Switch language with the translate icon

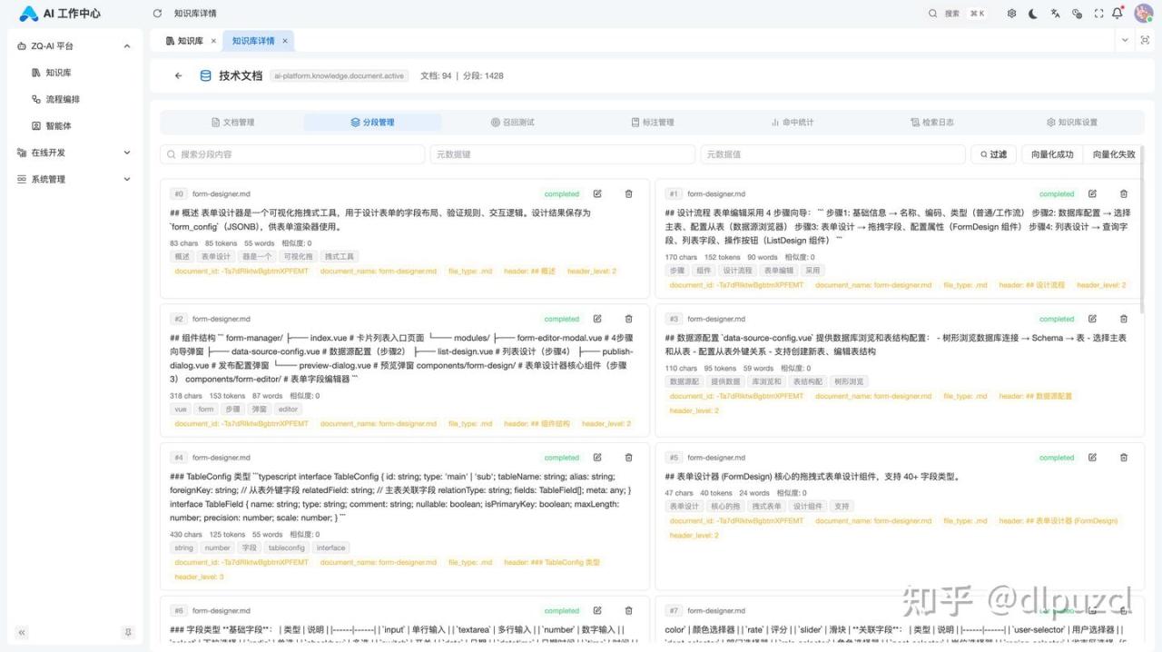click(x=1055, y=14)
